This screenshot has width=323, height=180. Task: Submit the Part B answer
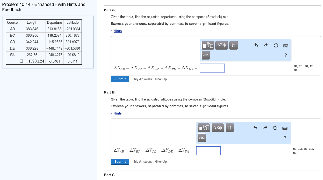[x=120, y=162]
